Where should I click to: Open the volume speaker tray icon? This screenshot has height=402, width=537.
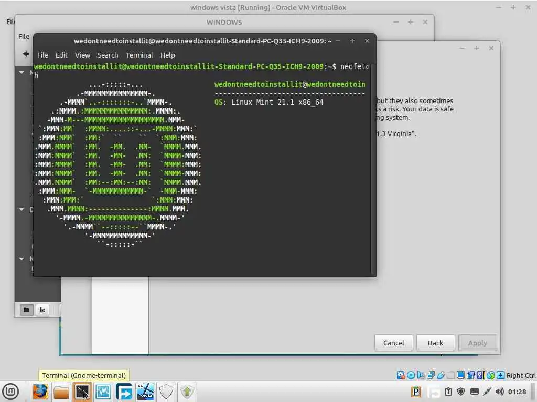[499, 392]
